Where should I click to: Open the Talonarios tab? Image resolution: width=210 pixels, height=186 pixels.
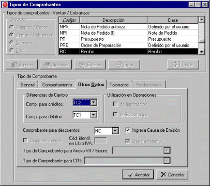tap(119, 85)
